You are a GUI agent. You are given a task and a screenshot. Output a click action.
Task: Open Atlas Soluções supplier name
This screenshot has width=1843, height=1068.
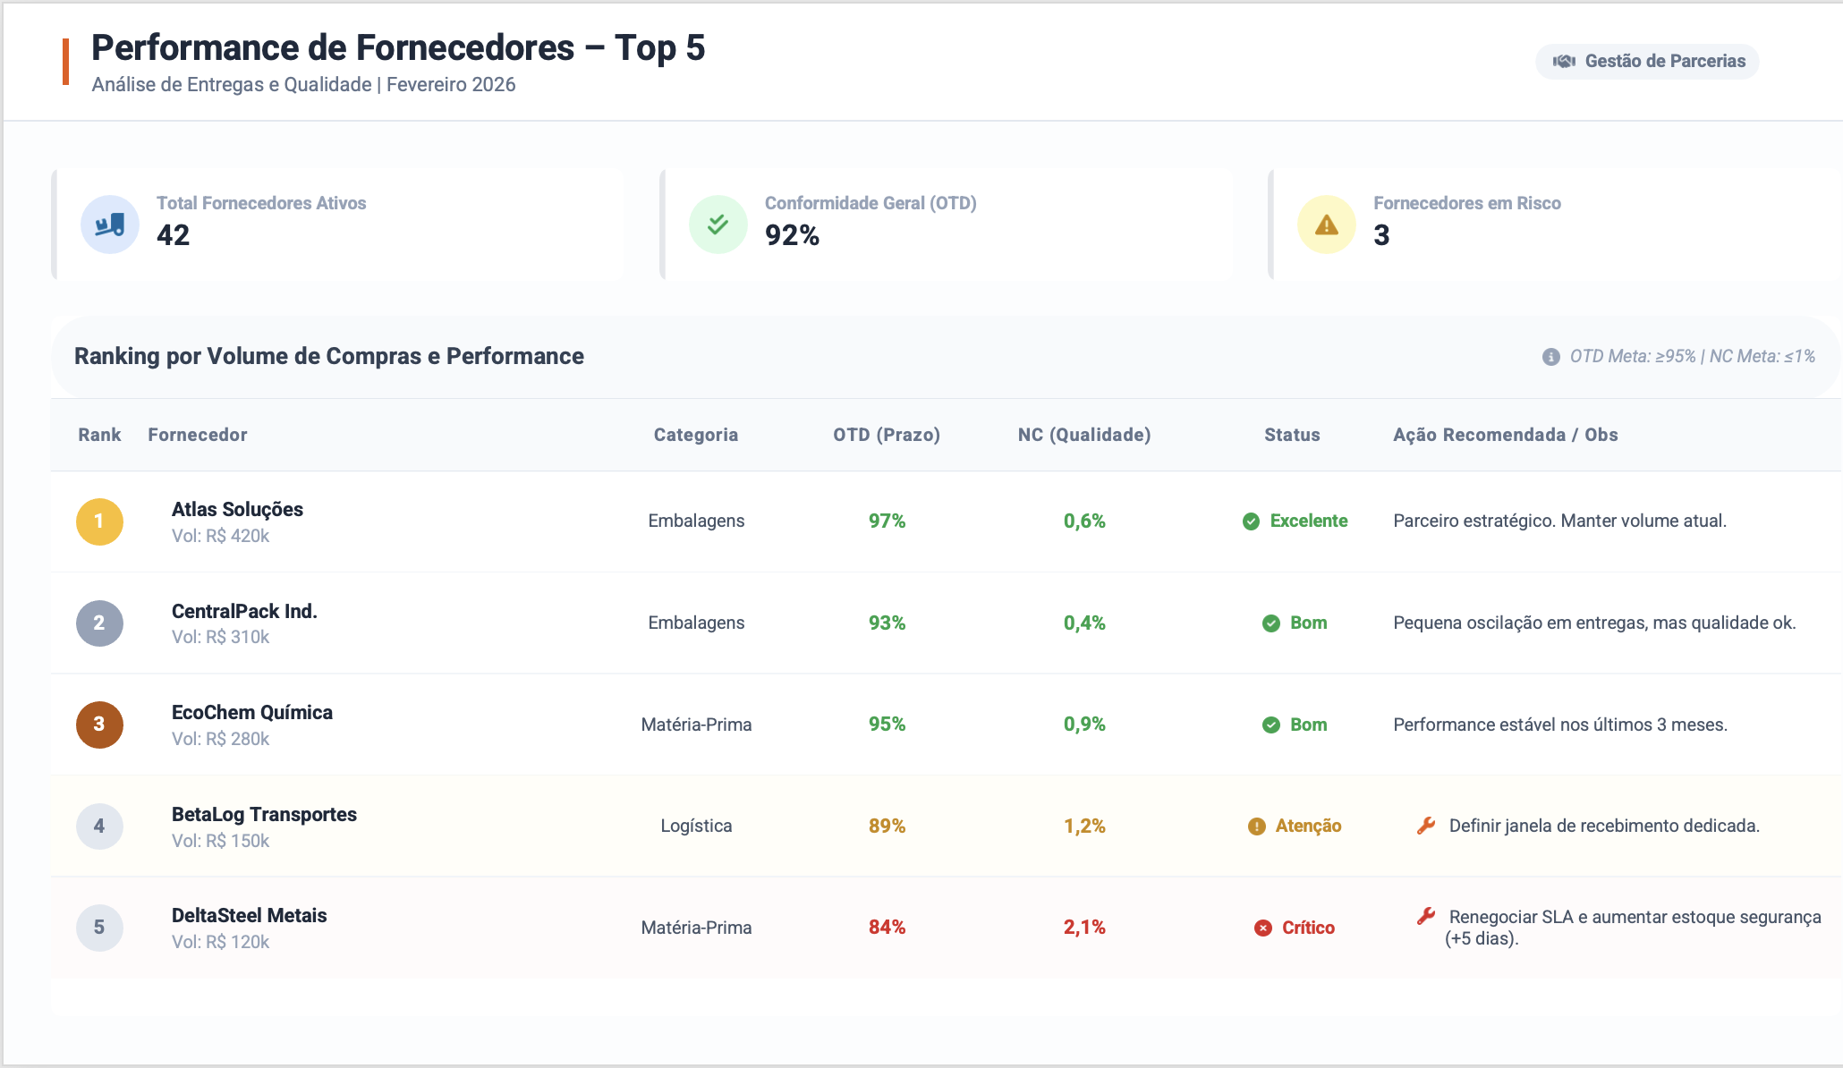point(237,509)
